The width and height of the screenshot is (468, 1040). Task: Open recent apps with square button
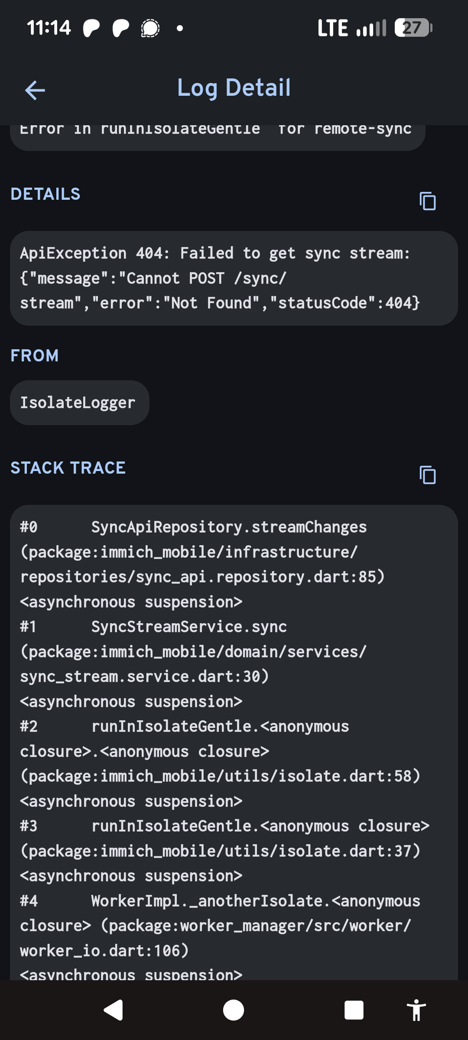point(354,1010)
